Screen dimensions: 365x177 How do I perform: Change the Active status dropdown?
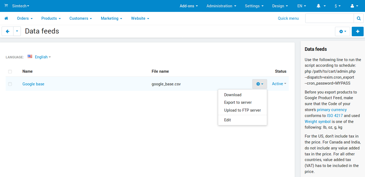pos(279,84)
